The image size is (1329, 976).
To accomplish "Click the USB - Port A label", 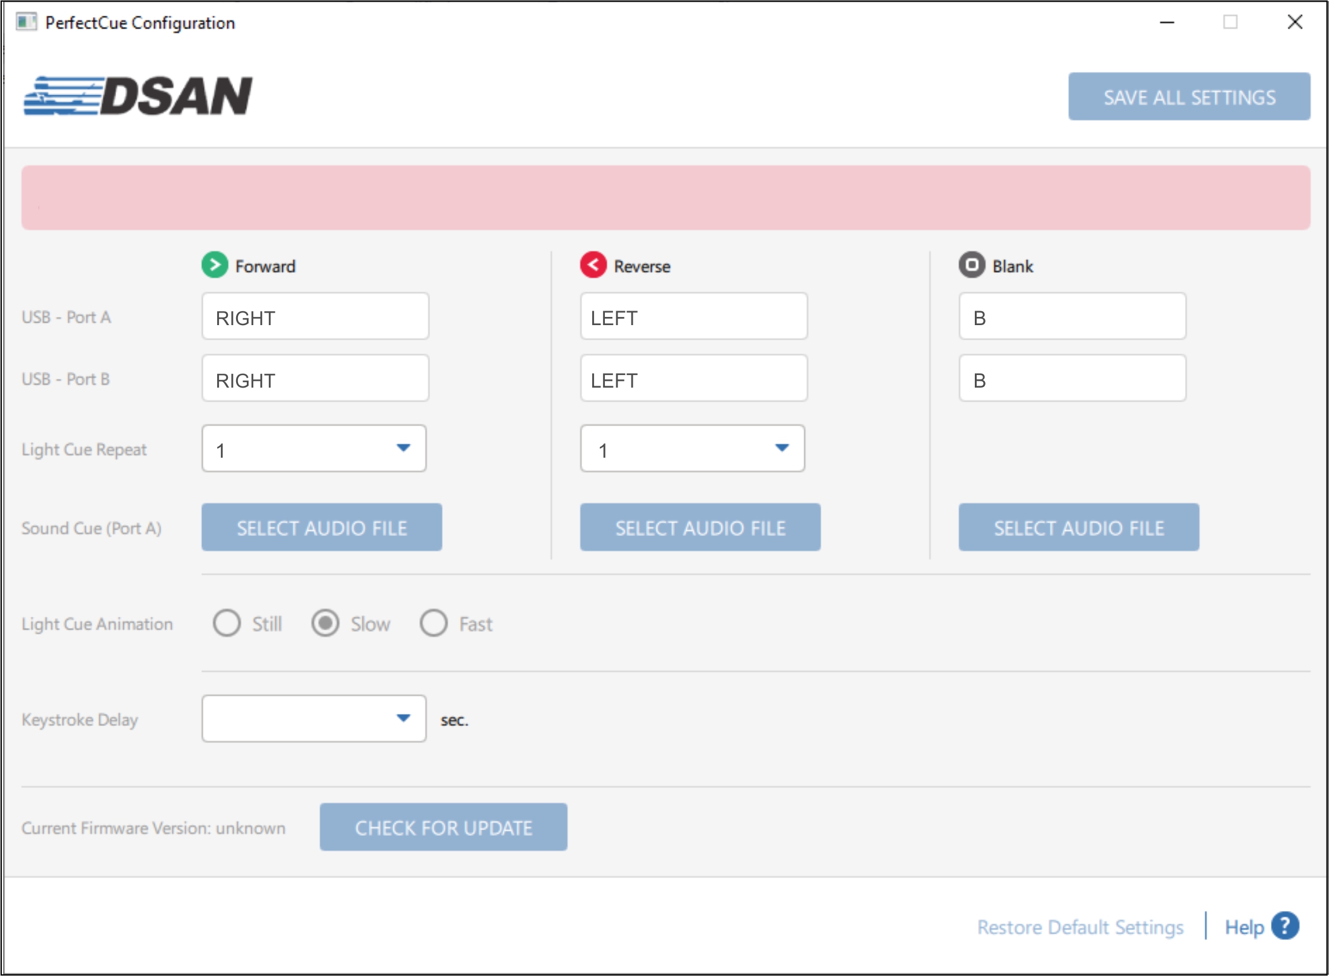I will pyautogui.click(x=66, y=317).
